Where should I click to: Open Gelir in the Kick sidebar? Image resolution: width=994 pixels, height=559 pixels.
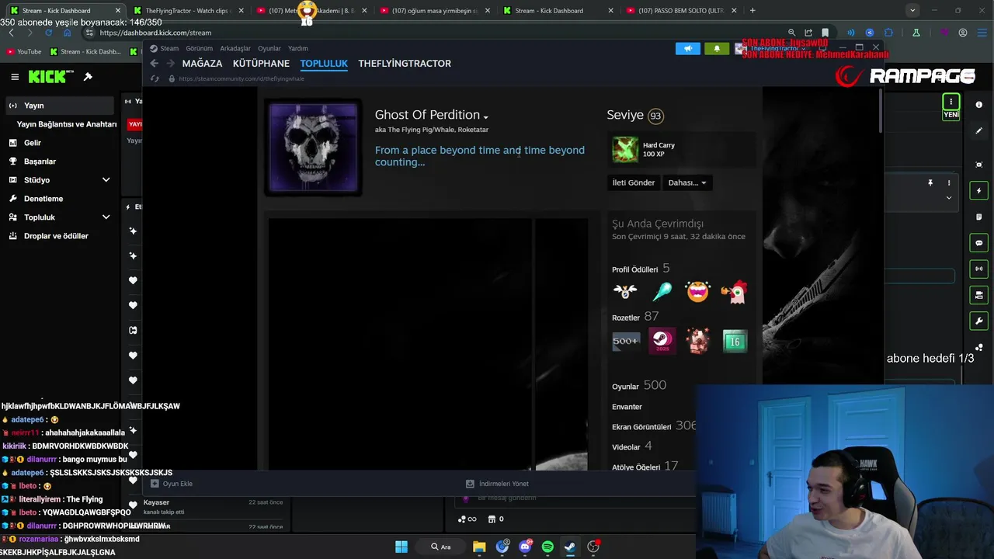point(33,143)
